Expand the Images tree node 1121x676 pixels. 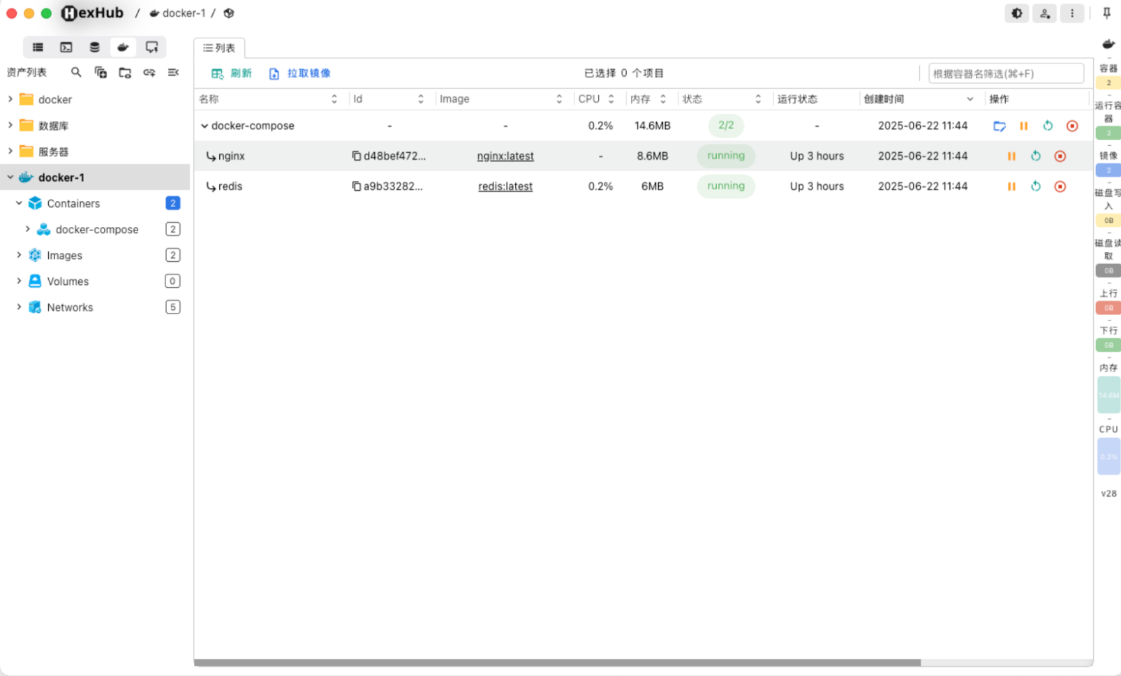click(x=19, y=255)
